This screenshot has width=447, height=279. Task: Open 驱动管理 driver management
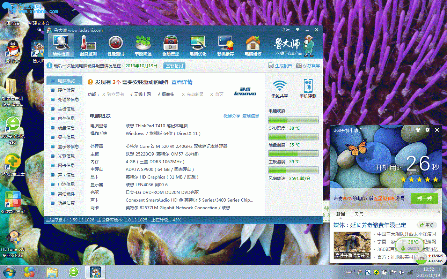(x=171, y=45)
